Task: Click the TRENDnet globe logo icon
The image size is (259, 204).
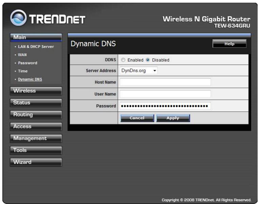Action: [18, 18]
